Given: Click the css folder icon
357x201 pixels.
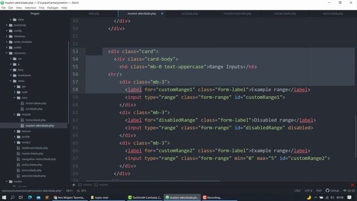Looking at the screenshot, I should point(15,59).
